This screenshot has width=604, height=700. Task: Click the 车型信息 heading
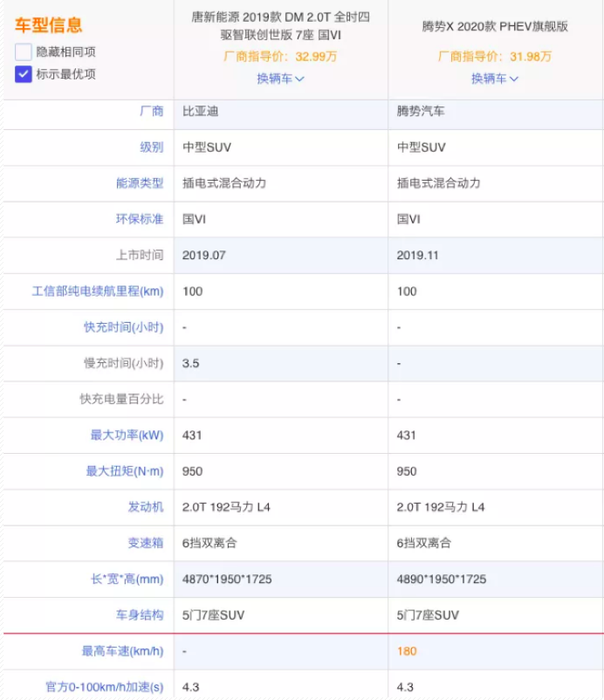(x=49, y=25)
